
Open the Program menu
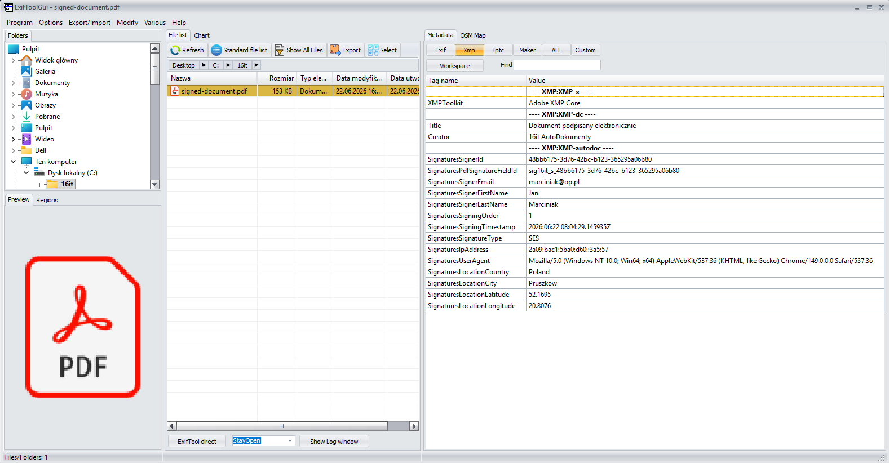pos(20,23)
